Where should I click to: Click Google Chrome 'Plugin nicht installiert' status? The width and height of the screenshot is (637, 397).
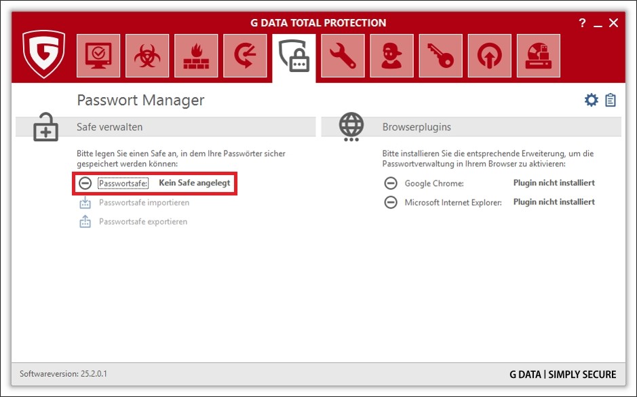pyautogui.click(x=554, y=183)
